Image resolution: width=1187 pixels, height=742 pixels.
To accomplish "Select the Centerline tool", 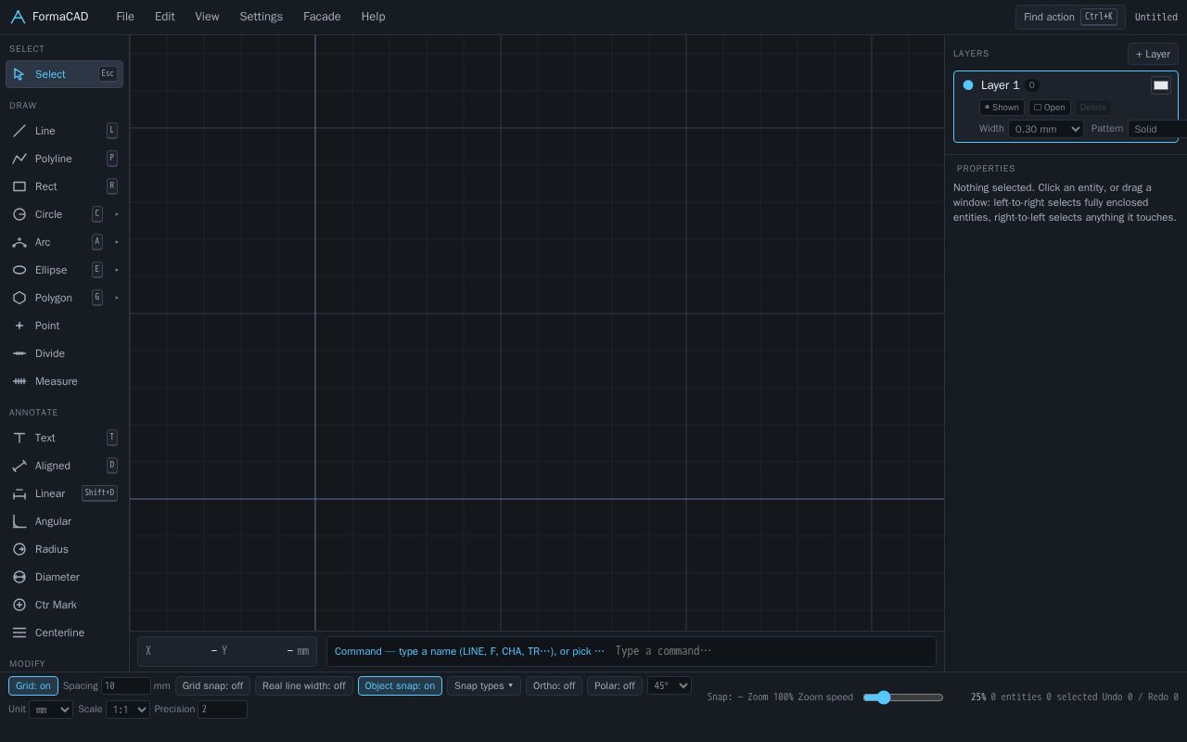I will 64,633.
